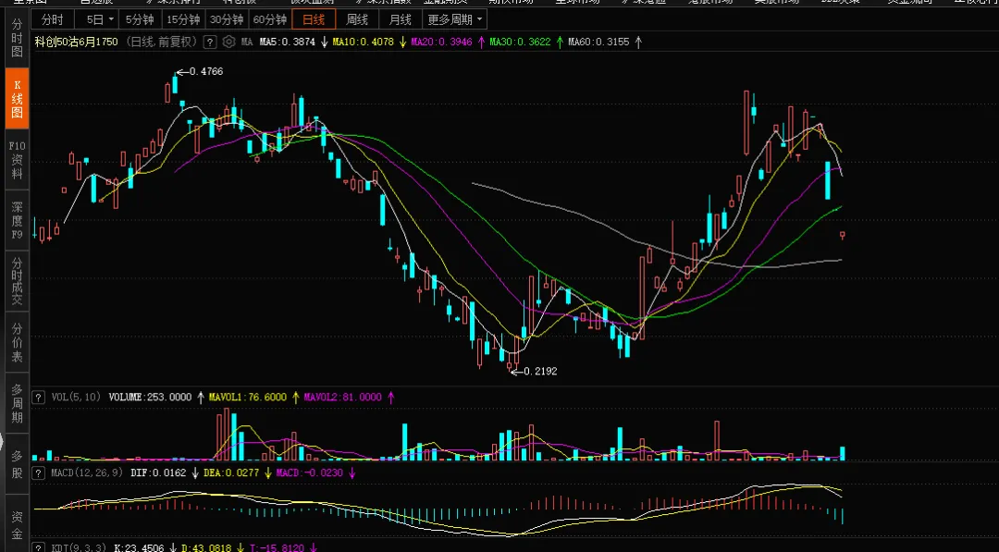Click the MA10:0.4078 value
Viewport: 999px width, 552px height.
tap(364, 42)
